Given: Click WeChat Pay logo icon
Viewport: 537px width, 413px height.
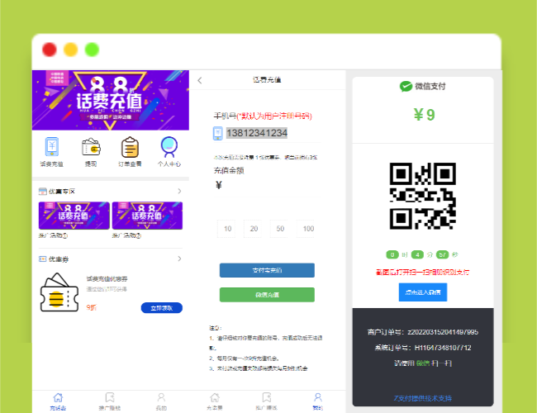Looking at the screenshot, I should (x=406, y=86).
